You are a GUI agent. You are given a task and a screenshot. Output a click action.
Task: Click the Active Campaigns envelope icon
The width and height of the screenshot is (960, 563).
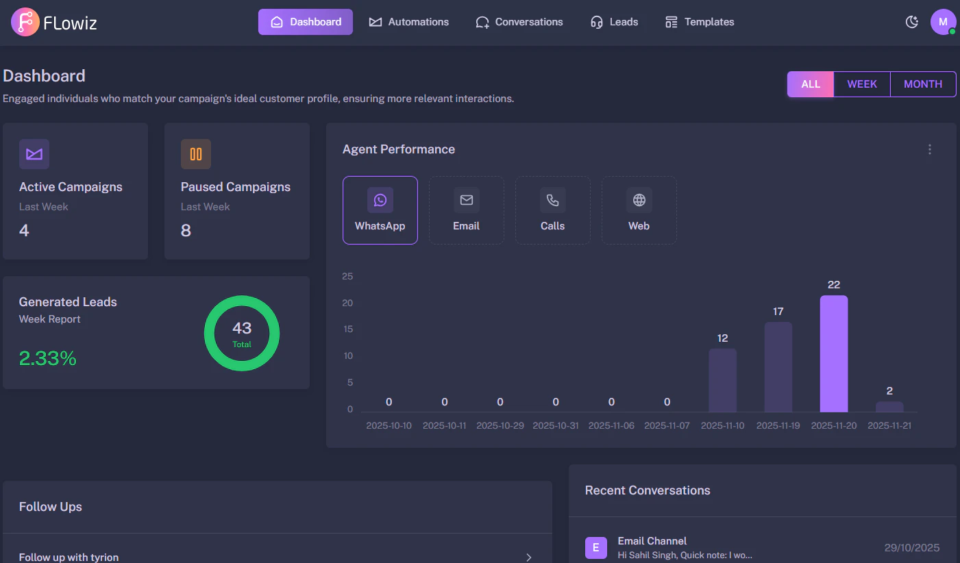(34, 154)
